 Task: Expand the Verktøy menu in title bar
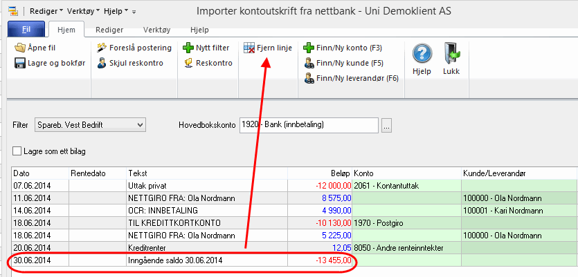tap(82, 11)
